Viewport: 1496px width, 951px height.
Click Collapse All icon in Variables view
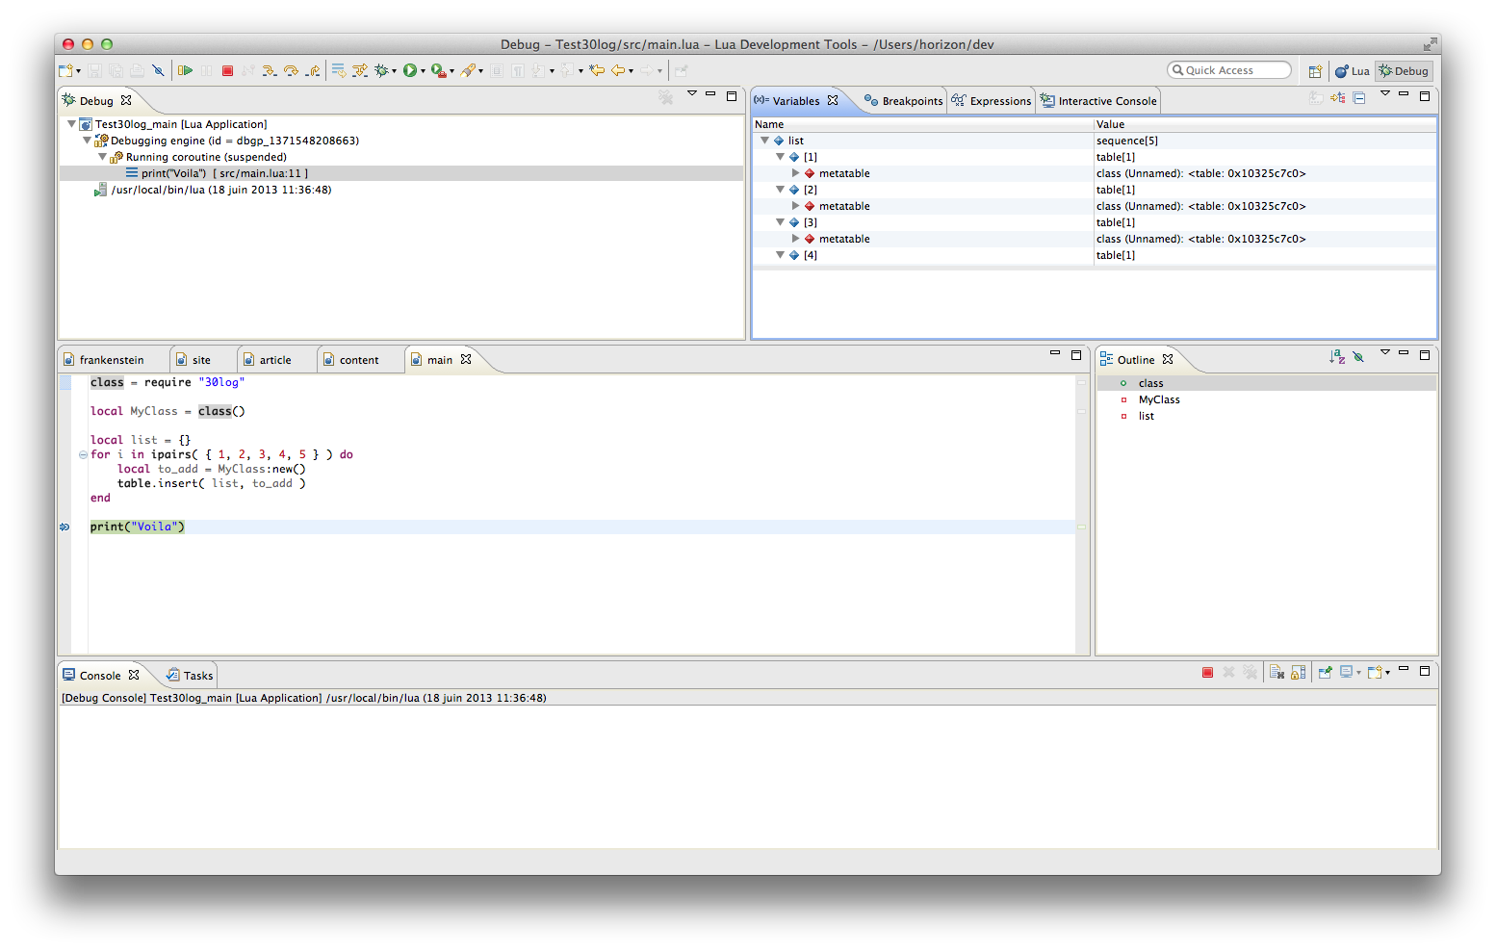coord(1359,97)
